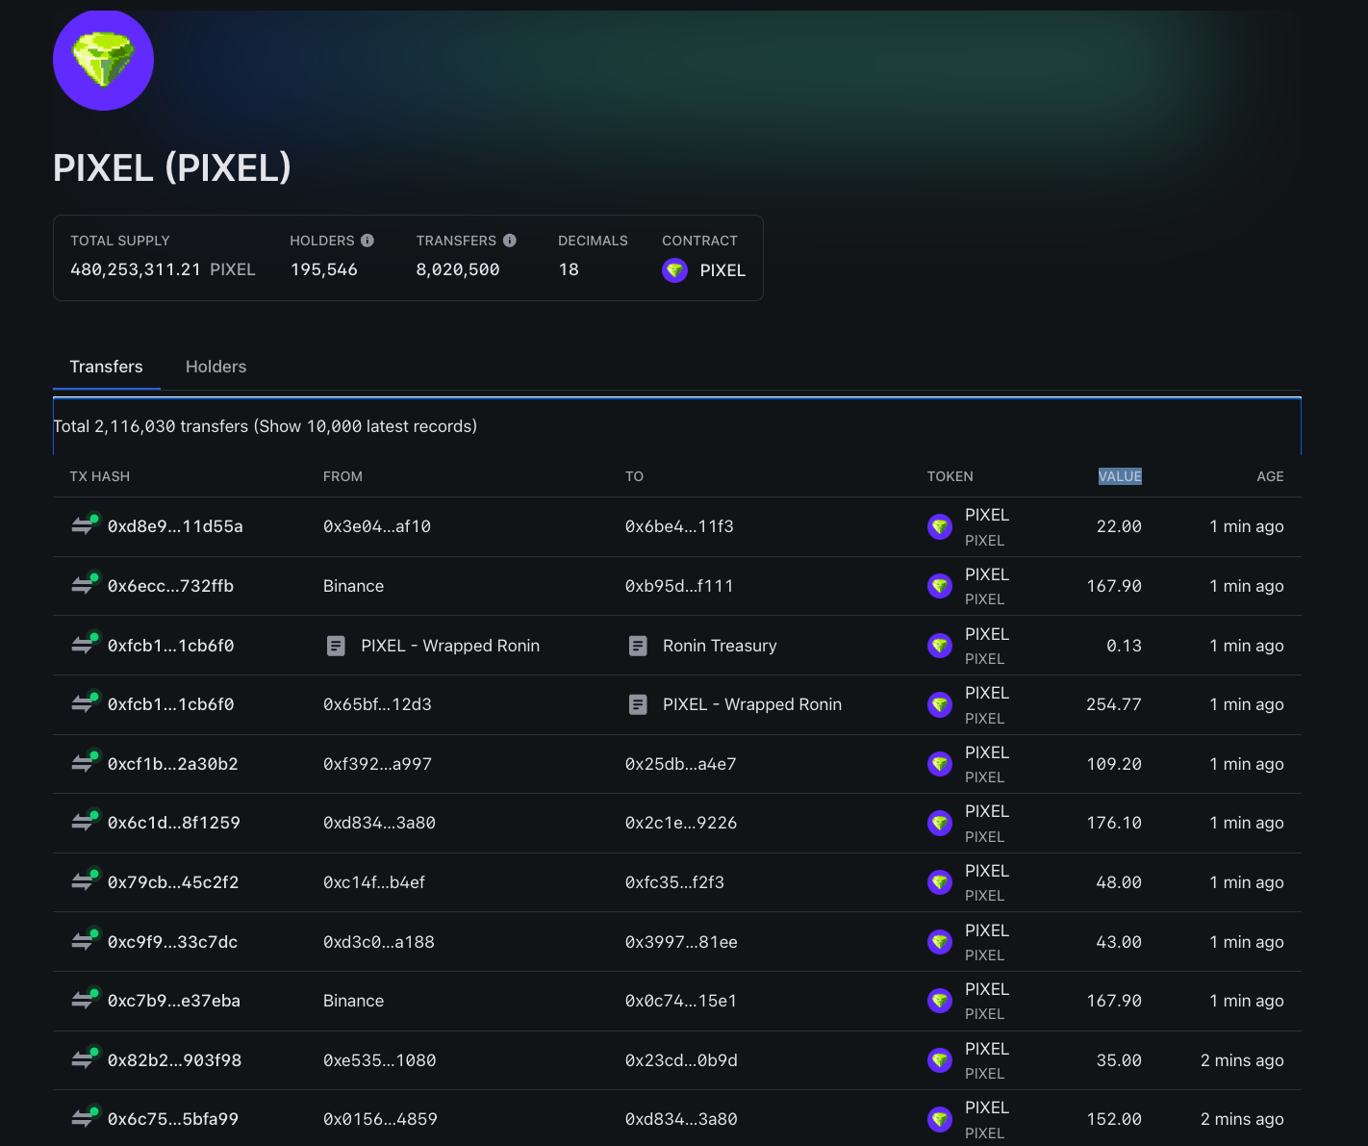Image resolution: width=1368 pixels, height=1146 pixels.
Task: Open transaction 0x82b2...903f98
Action: pyautogui.click(x=174, y=1060)
